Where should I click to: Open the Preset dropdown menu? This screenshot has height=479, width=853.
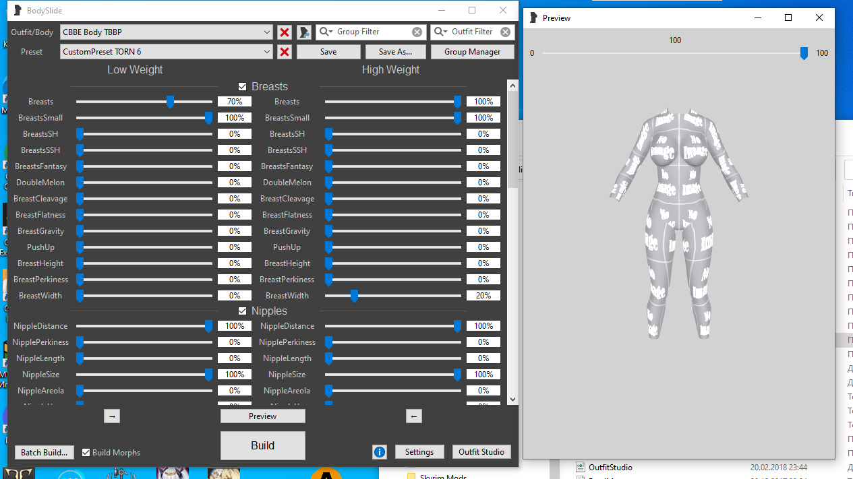tap(267, 52)
